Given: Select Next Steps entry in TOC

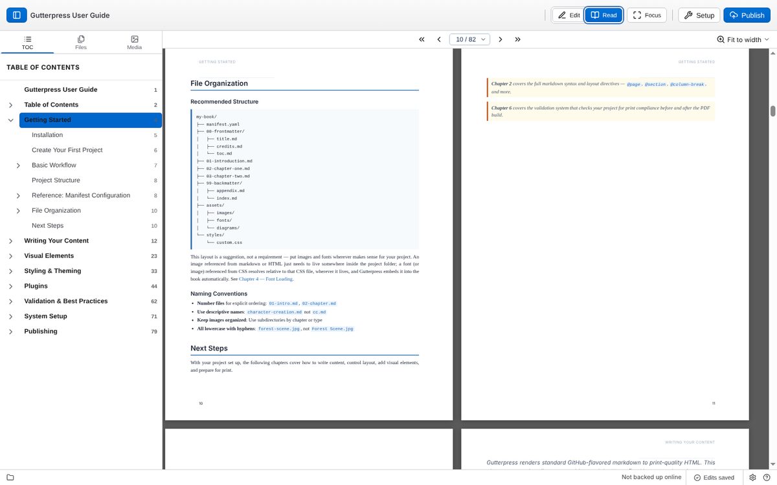Looking at the screenshot, I should pyautogui.click(x=47, y=226).
